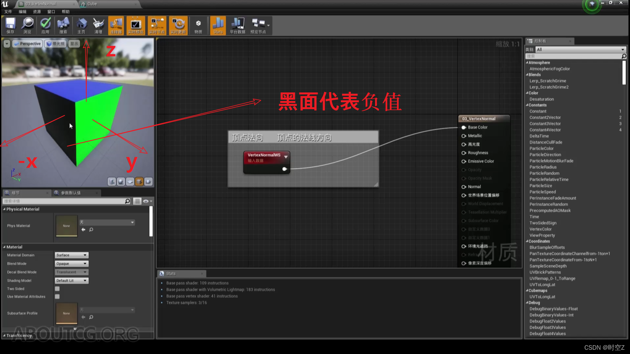Open the 窗口 menu
This screenshot has height=354, width=630.
(x=51, y=11)
